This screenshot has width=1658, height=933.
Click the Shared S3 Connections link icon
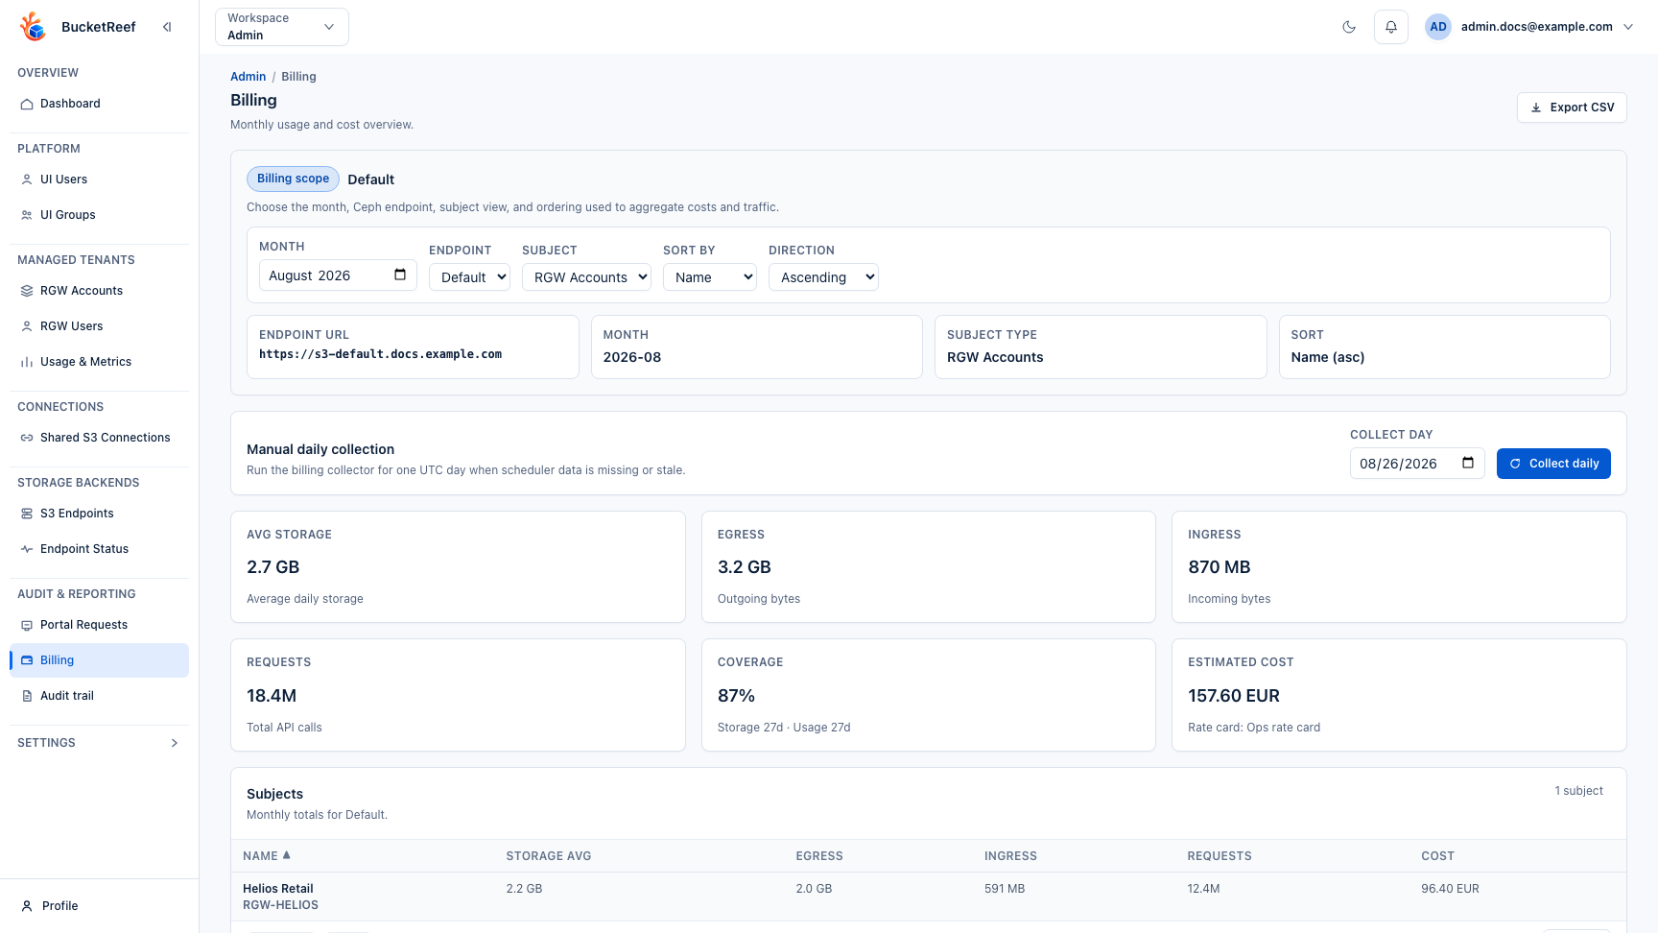[x=27, y=438]
